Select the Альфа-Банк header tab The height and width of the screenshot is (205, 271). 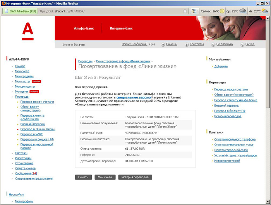[x=84, y=29]
